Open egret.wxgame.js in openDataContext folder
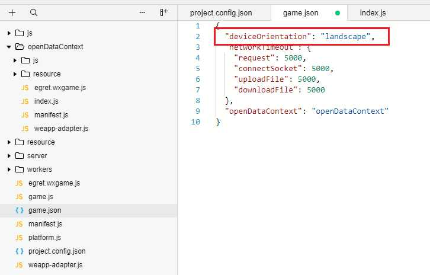The width and height of the screenshot is (430, 275). point(60,88)
